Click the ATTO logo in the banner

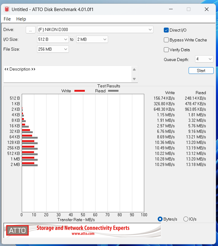pyautogui.click(x=17, y=230)
